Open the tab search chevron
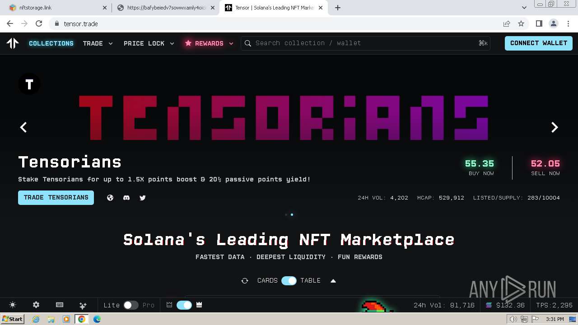578x325 pixels. 524,8
